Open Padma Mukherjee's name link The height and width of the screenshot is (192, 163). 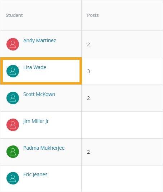(44, 148)
